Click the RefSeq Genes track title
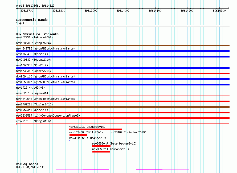The width and height of the screenshot is (237, 173). 27,164
